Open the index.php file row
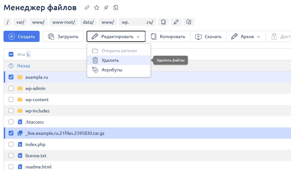The image size is (291, 171). pyautogui.click(x=35, y=144)
